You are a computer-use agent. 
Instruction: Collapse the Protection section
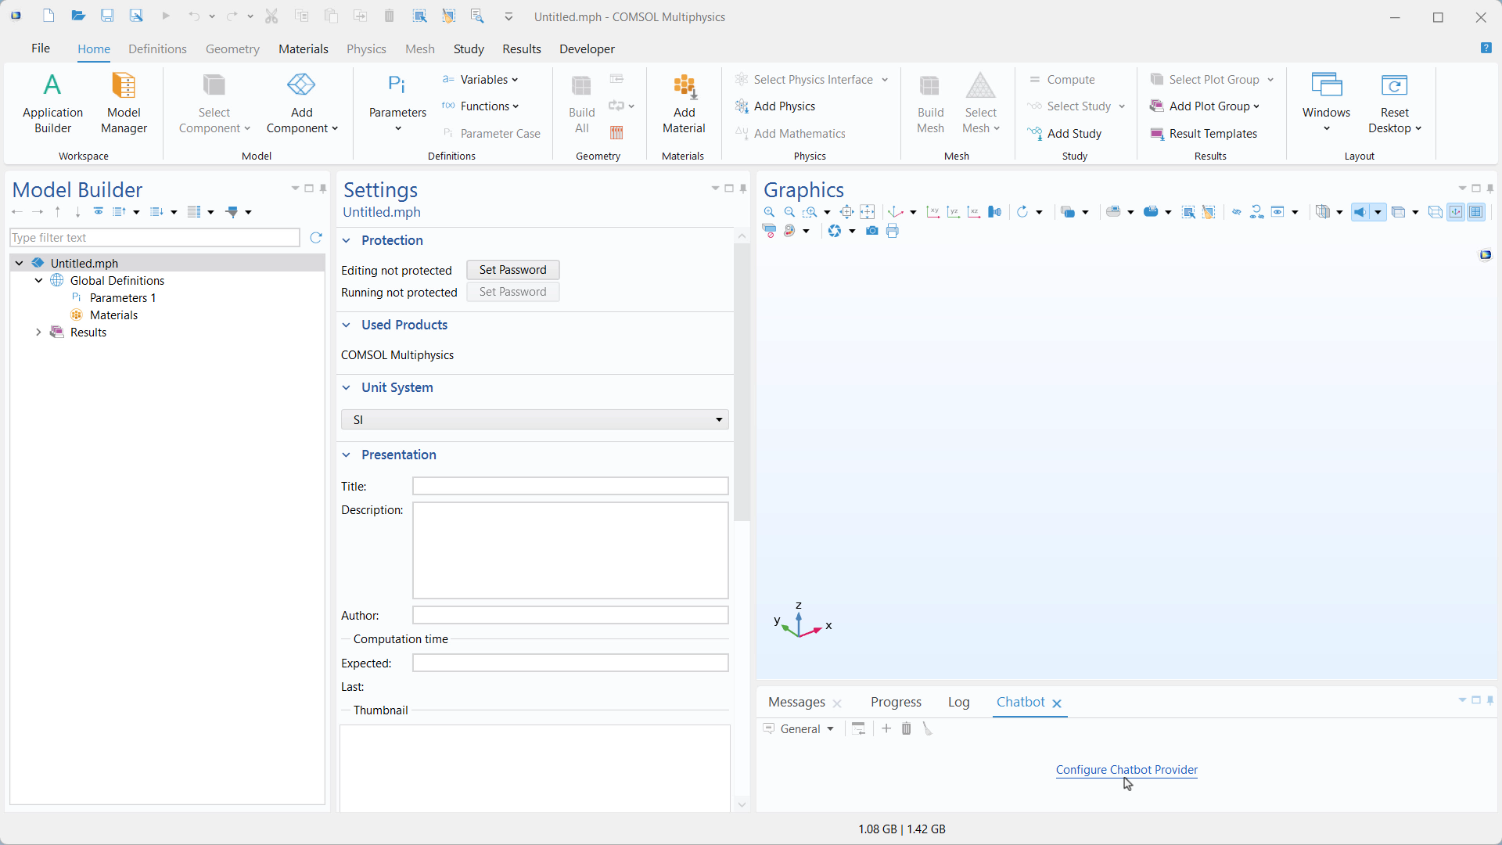tap(347, 240)
